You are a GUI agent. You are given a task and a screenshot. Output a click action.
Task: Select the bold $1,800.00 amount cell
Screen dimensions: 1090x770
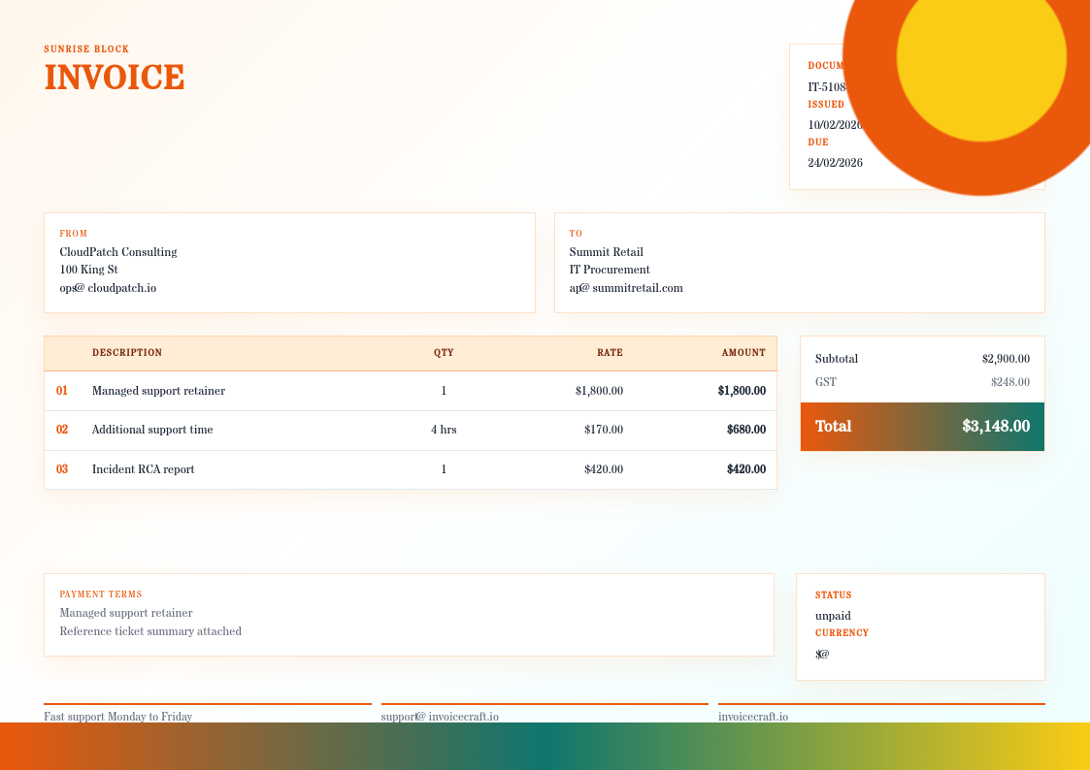pyautogui.click(x=742, y=391)
